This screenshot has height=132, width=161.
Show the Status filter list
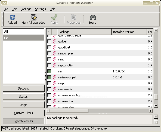(x=24, y=97)
